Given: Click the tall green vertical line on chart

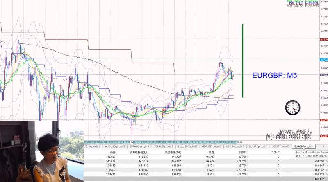Looking at the screenshot, I should 243,61.
